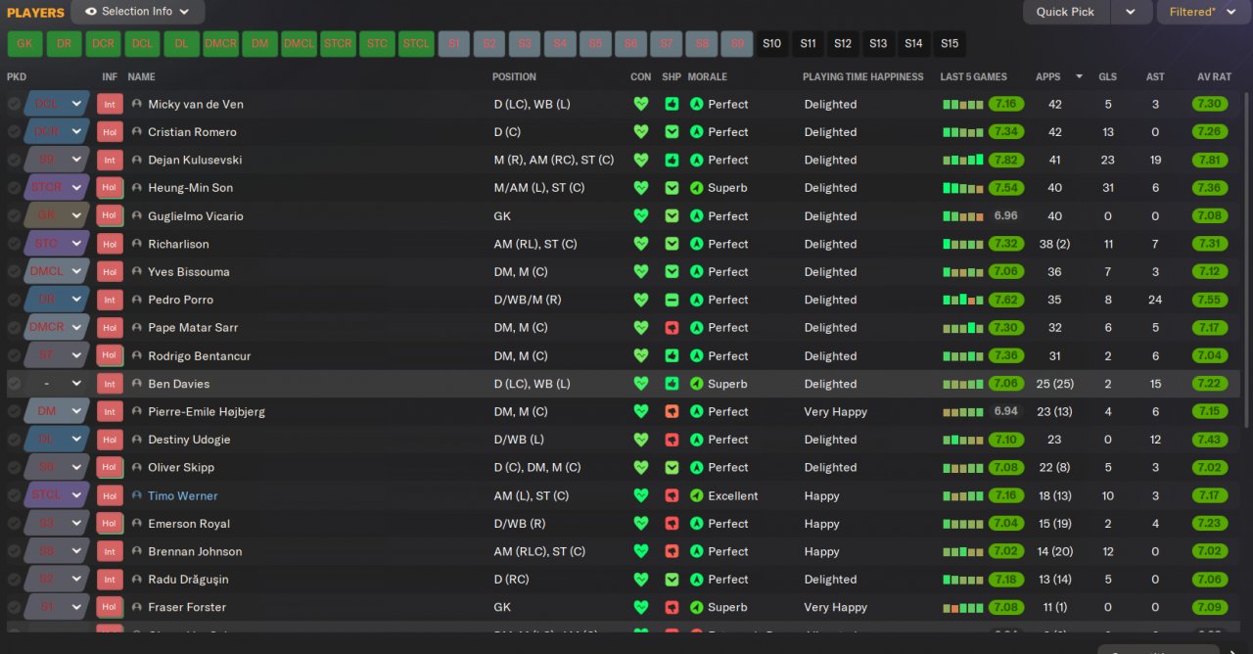Select the STCL position pill
The width and height of the screenshot is (1253, 654).
(416, 44)
